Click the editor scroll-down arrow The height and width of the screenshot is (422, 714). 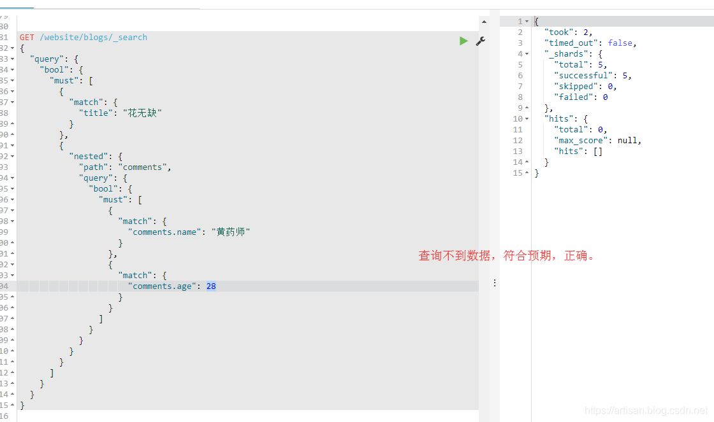tap(483, 416)
